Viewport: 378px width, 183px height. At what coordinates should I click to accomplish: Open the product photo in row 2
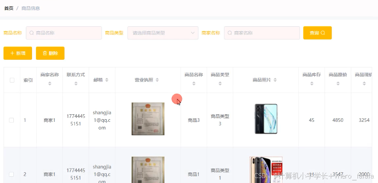[x=266, y=170]
